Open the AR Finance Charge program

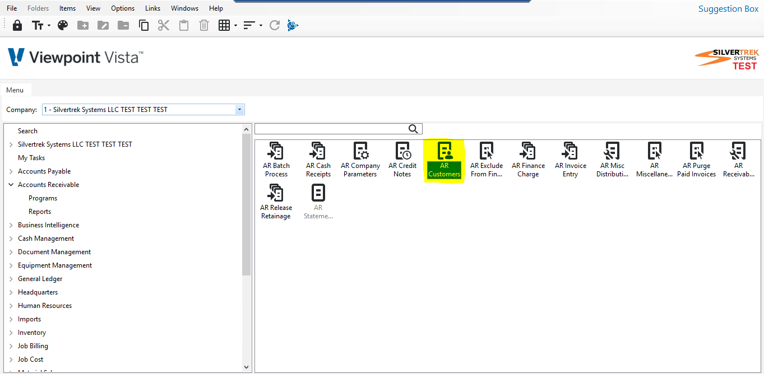pyautogui.click(x=528, y=160)
